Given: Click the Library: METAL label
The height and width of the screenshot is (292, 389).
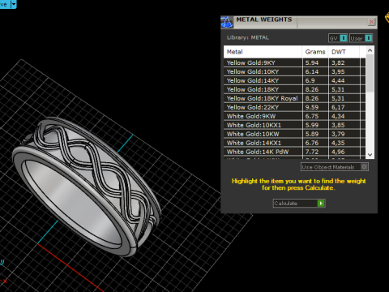Looking at the screenshot, I should [x=248, y=37].
